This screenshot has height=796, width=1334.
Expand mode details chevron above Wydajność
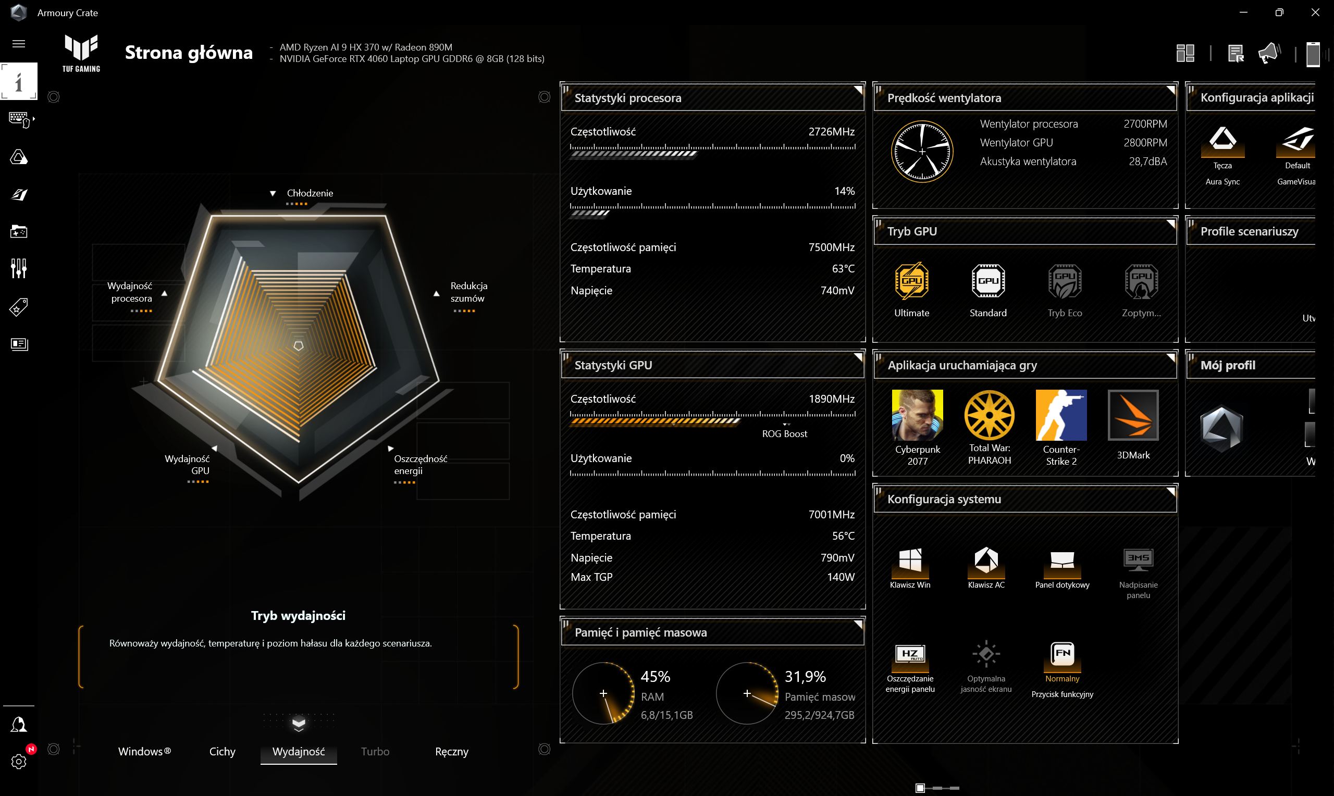pyautogui.click(x=298, y=724)
